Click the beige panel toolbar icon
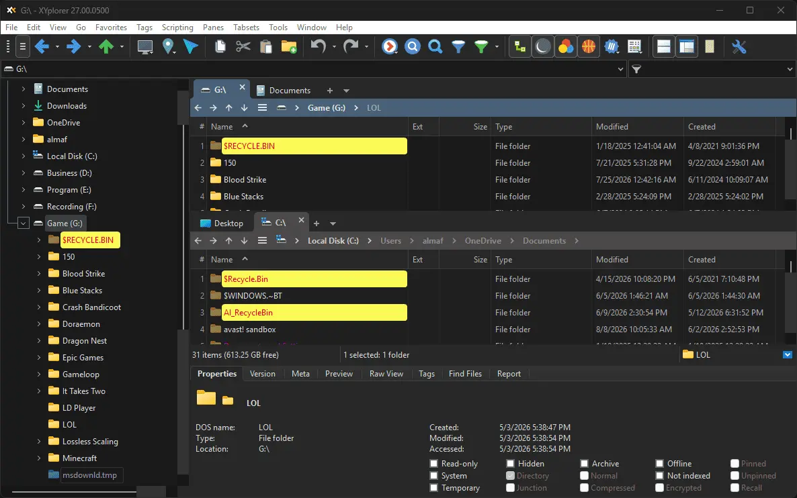The image size is (797, 498). (x=710, y=47)
